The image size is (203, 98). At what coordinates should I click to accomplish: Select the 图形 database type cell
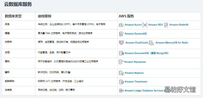(x=7, y=72)
